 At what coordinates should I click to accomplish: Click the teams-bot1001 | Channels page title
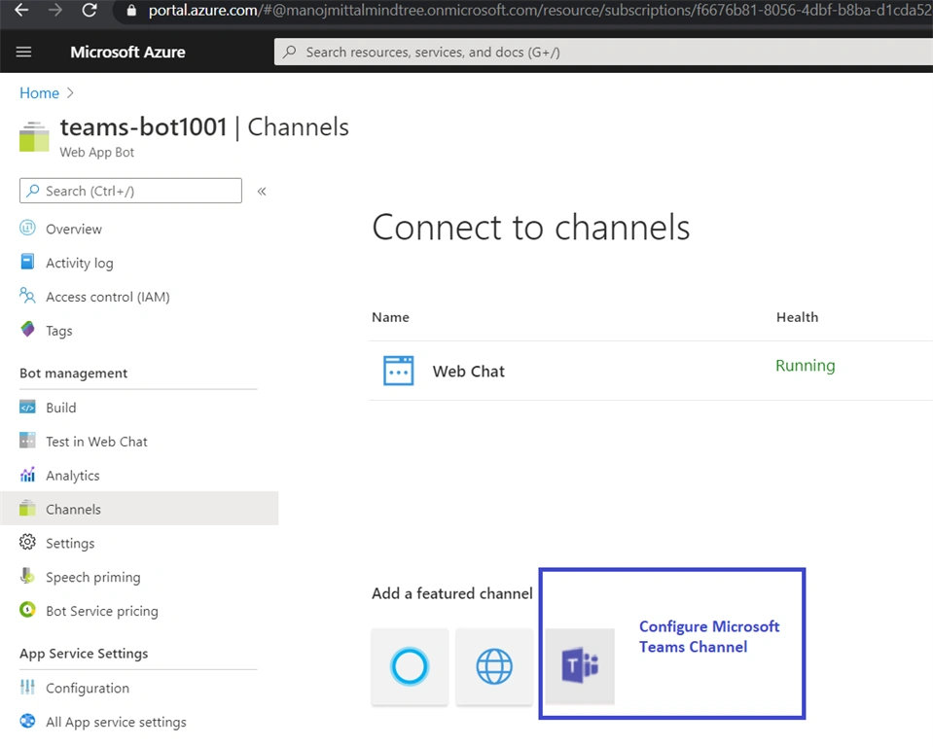[204, 126]
